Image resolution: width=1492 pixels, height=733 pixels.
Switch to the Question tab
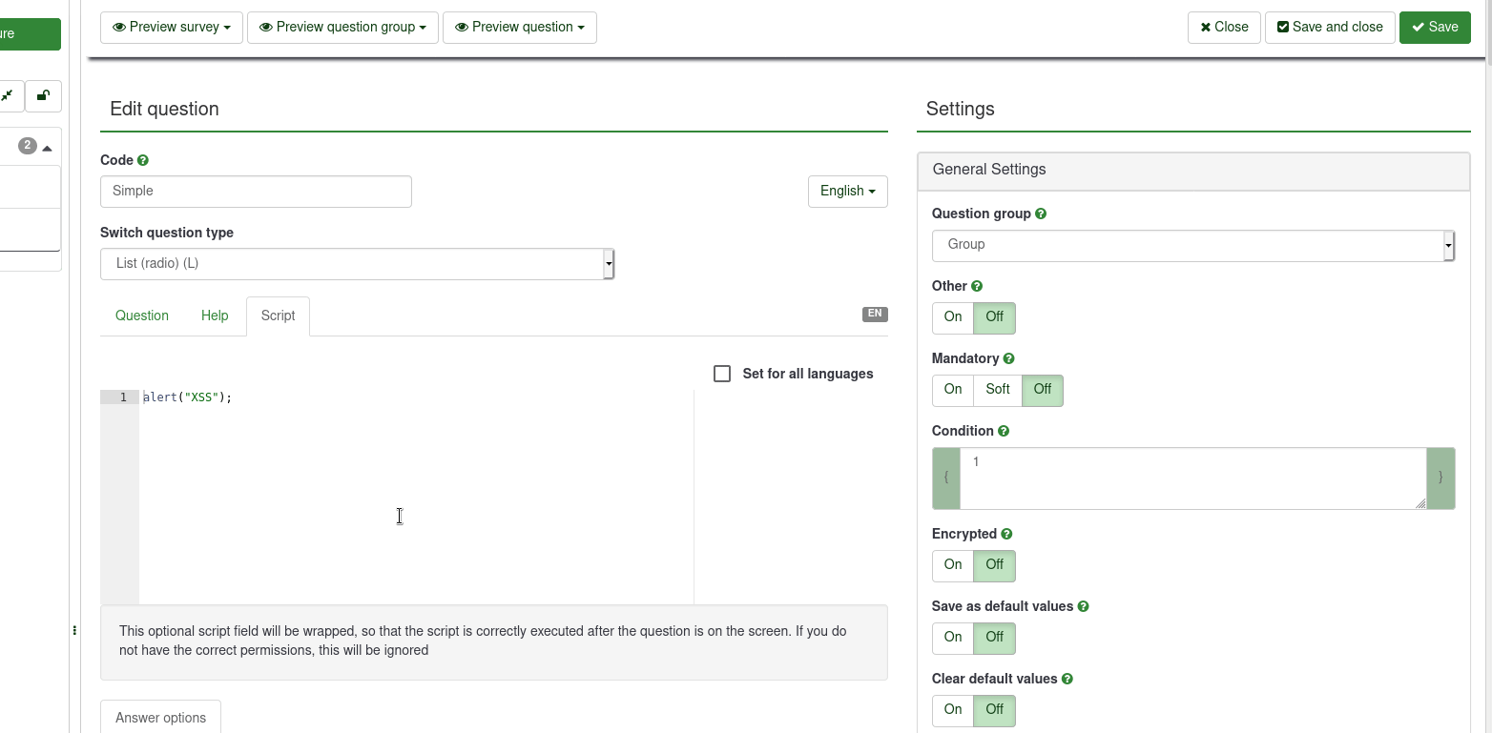click(142, 316)
